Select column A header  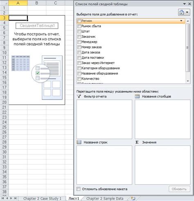18,3
